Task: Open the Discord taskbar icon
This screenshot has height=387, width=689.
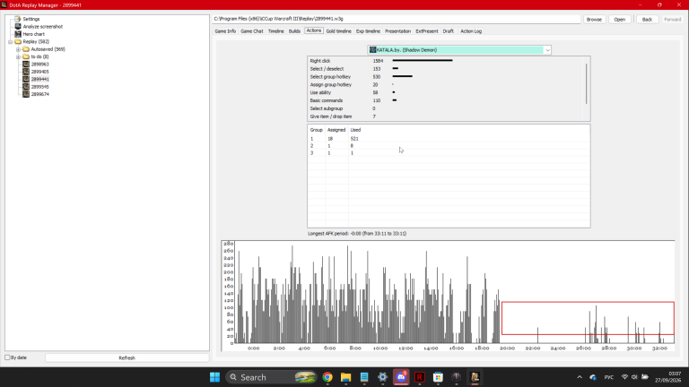Action: click(x=401, y=377)
